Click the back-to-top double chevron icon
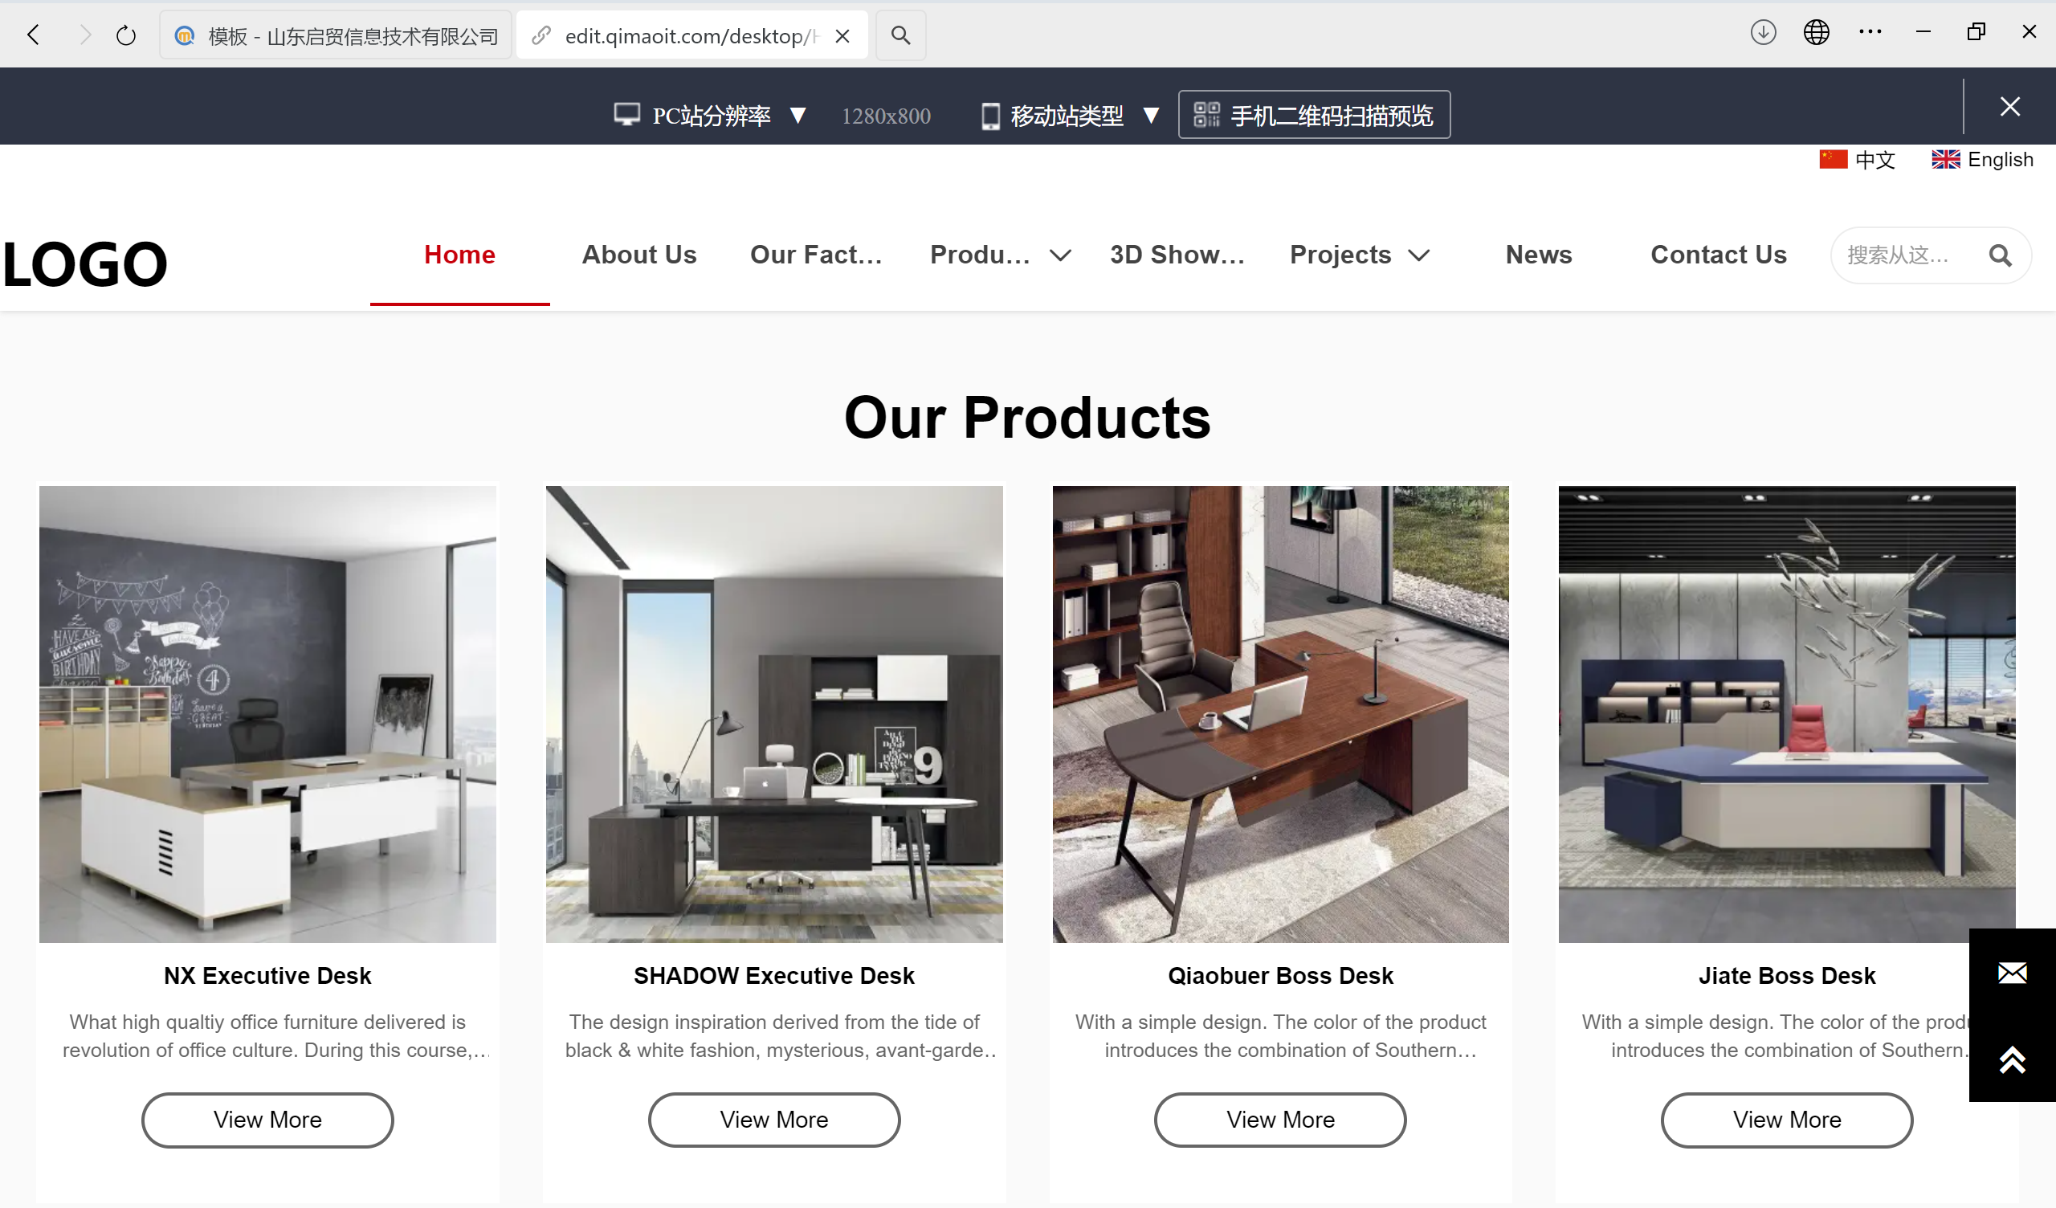 pyautogui.click(x=2012, y=1059)
